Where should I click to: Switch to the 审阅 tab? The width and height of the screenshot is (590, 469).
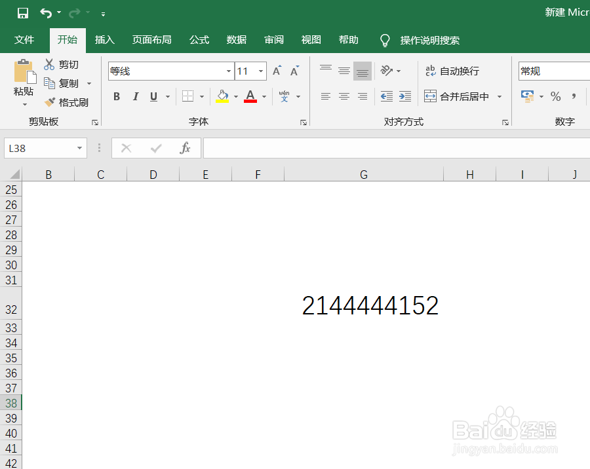[x=273, y=40]
